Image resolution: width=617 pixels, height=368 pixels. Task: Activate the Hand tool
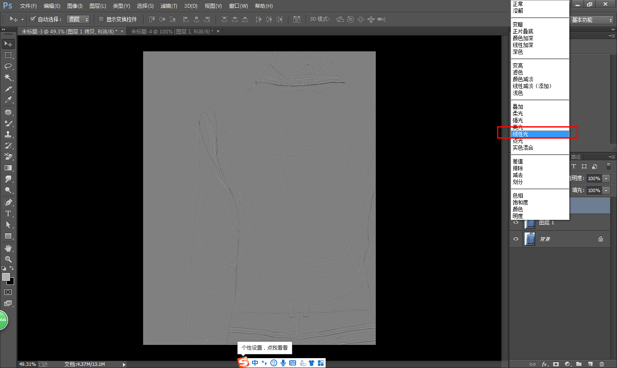[8, 248]
